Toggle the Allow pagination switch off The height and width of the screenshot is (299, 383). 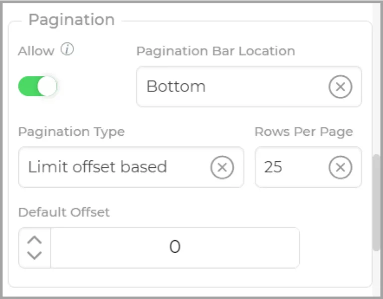37,86
